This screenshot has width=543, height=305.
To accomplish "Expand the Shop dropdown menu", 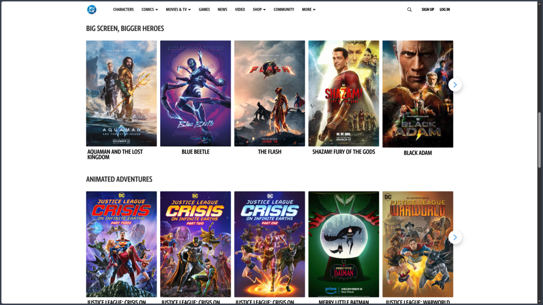I will coord(259,10).
